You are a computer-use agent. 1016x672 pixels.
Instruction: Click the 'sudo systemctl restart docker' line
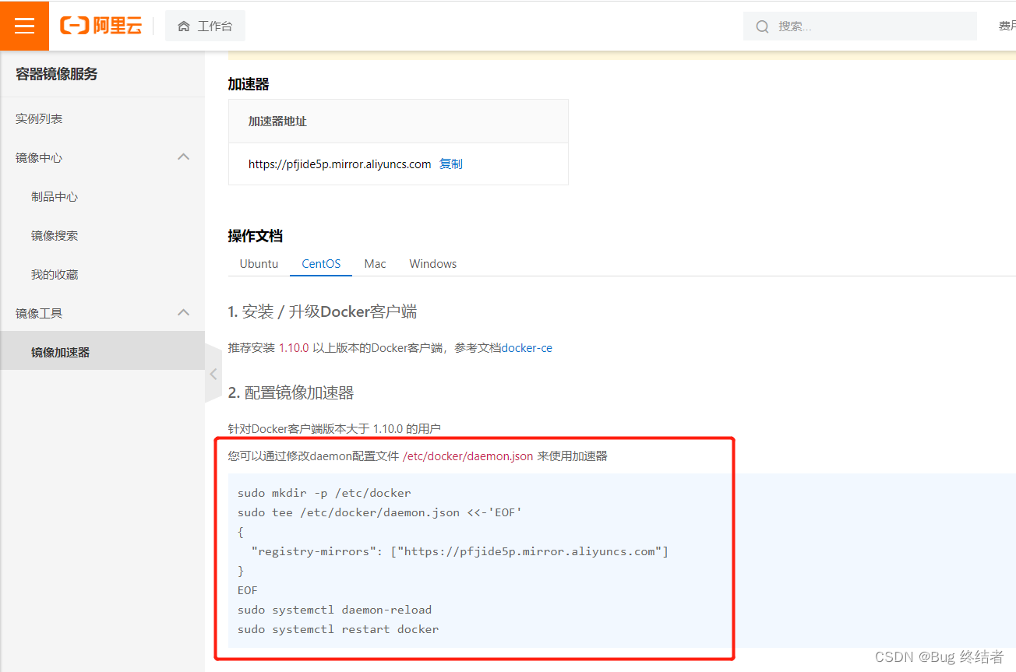[x=338, y=629]
